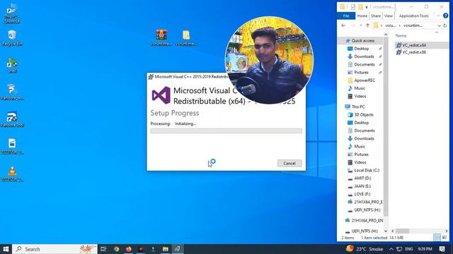This screenshot has height=254, width=453.
Task: Go up one folder level
Action: coord(368,25)
